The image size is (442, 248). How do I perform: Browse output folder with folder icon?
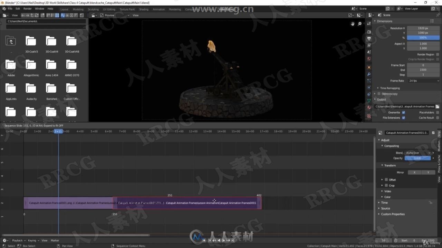pos(437,106)
